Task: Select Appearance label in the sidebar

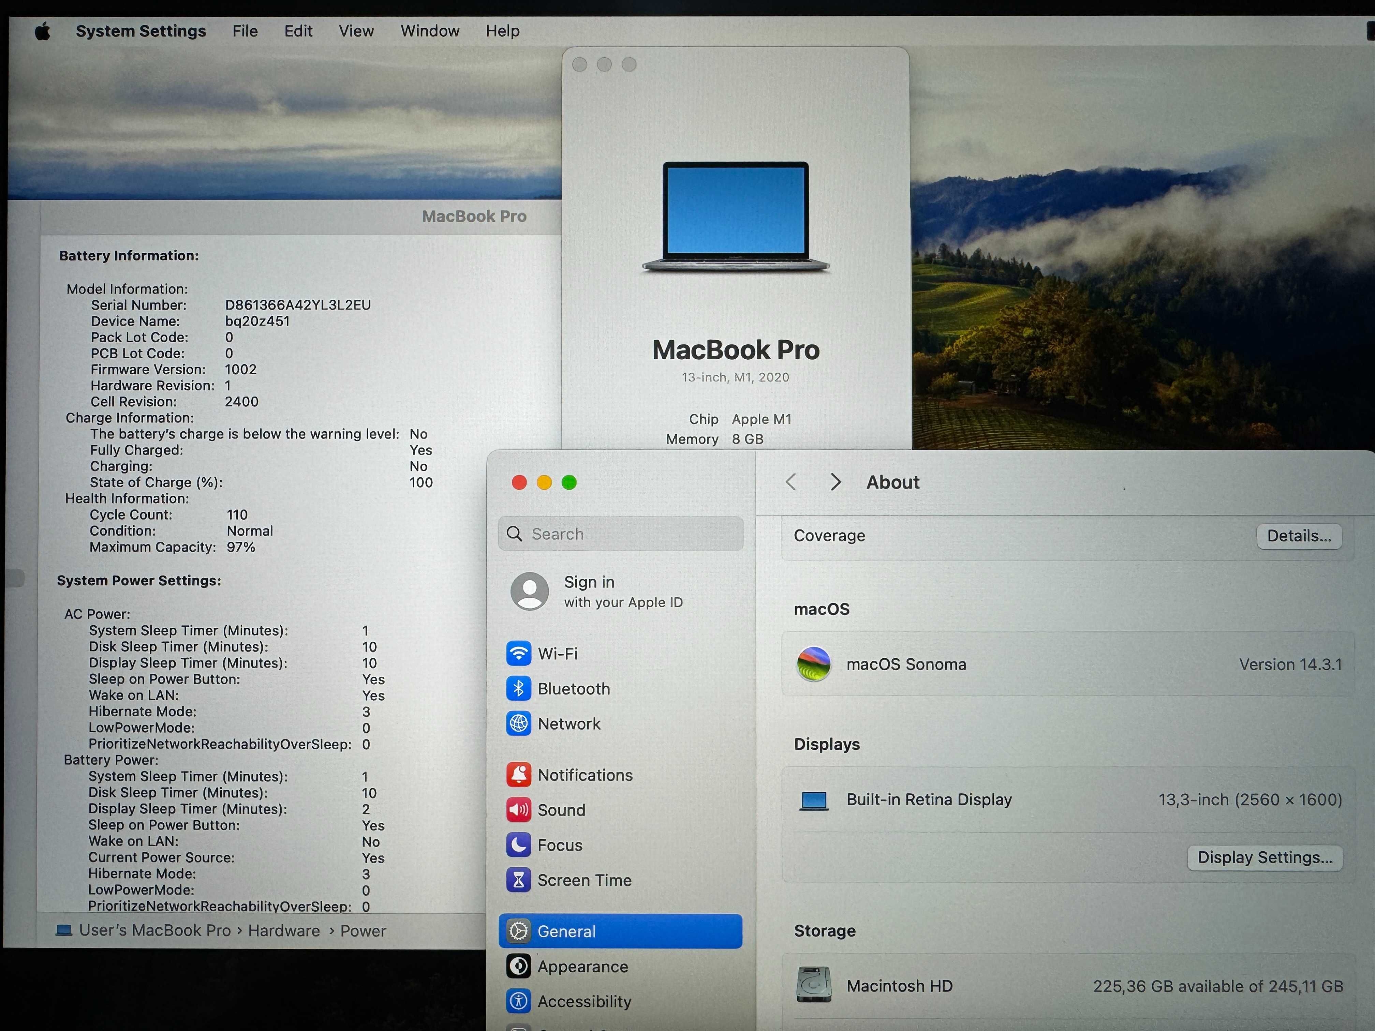Action: coord(582,966)
